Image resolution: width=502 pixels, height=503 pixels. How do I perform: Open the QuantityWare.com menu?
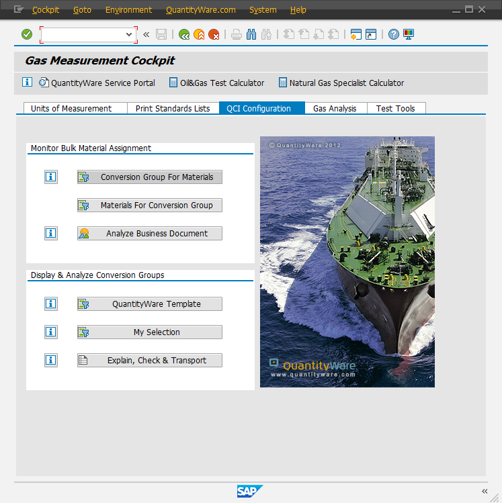coord(201,10)
